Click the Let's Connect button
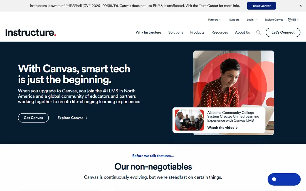This screenshot has width=306, height=191. 283,32
